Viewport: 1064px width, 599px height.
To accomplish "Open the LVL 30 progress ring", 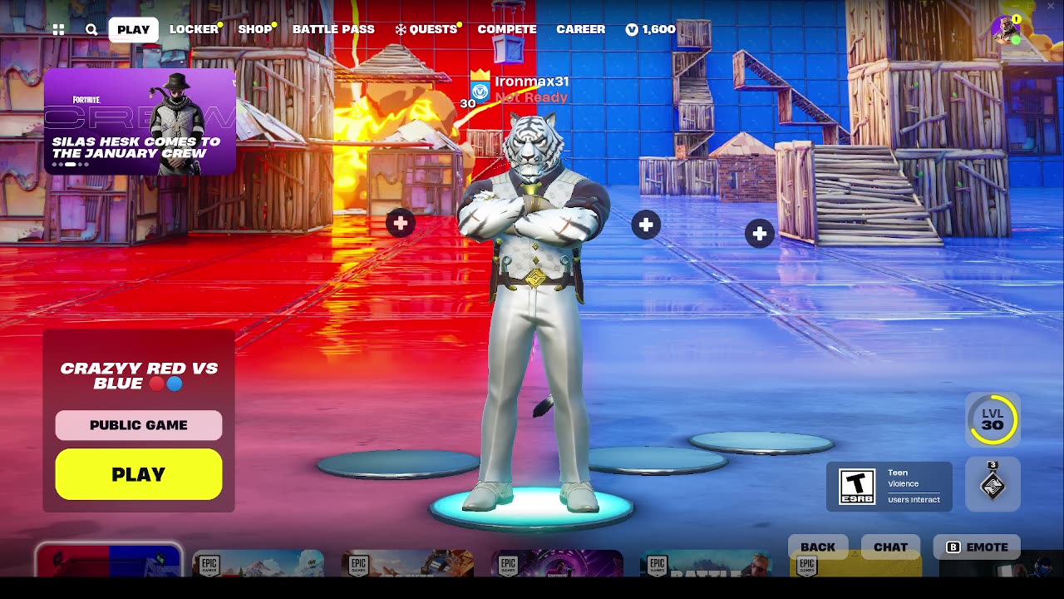I will pyautogui.click(x=993, y=419).
